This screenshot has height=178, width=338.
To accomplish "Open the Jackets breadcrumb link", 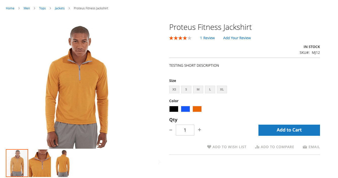I will point(60,8).
